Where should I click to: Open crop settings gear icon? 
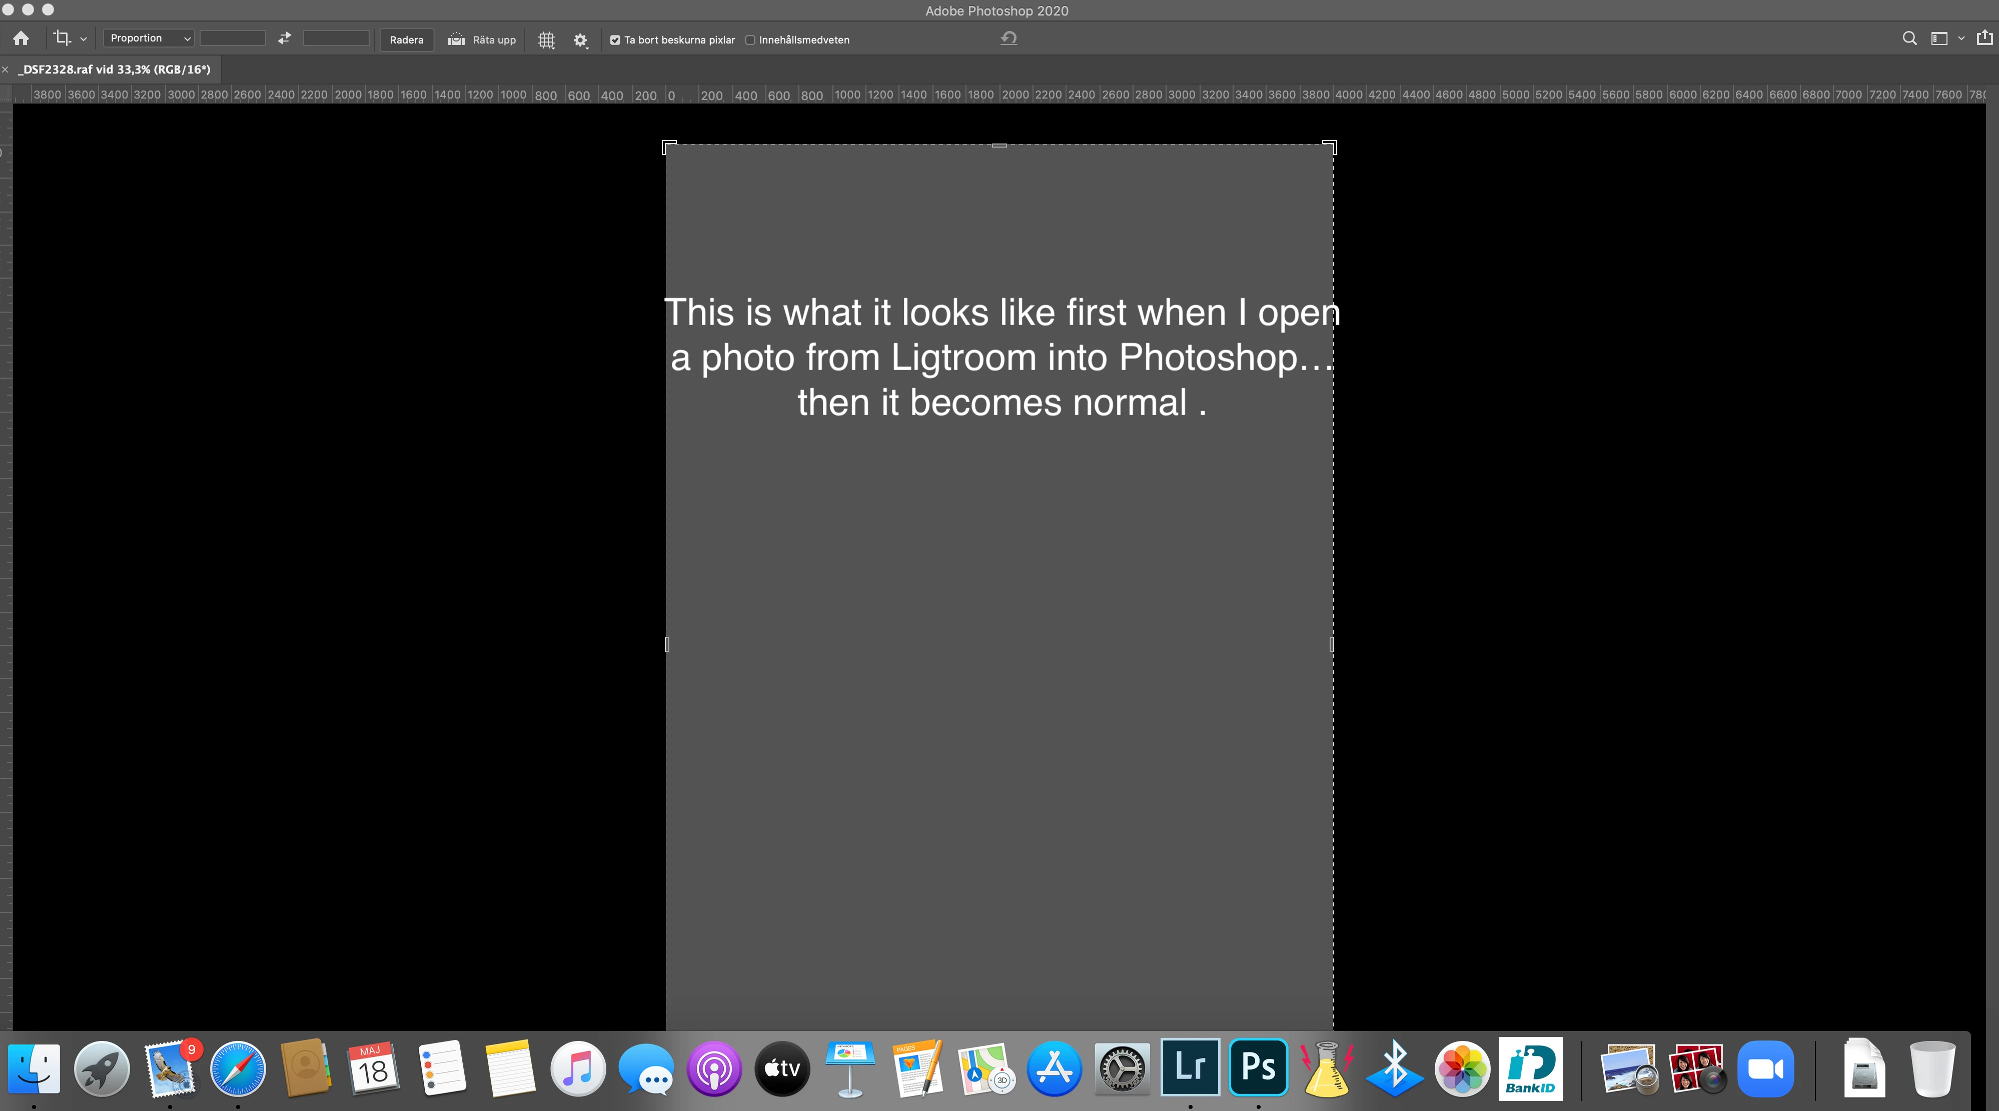pyautogui.click(x=580, y=40)
